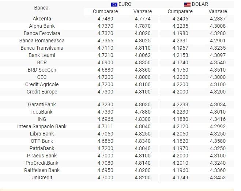
Task: Click the Banca Transilvania name
Action: tap(42, 48)
